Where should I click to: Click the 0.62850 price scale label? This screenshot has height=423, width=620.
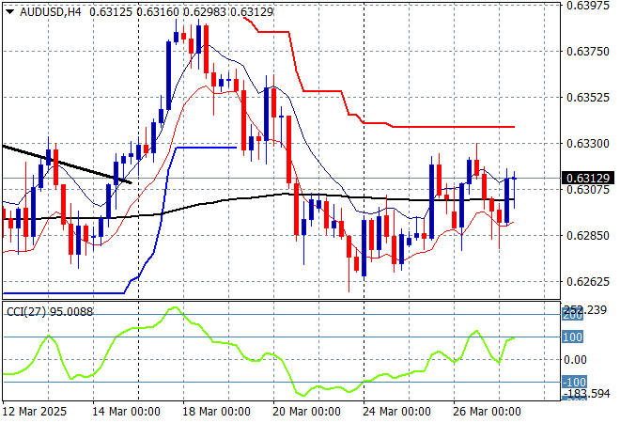click(588, 235)
